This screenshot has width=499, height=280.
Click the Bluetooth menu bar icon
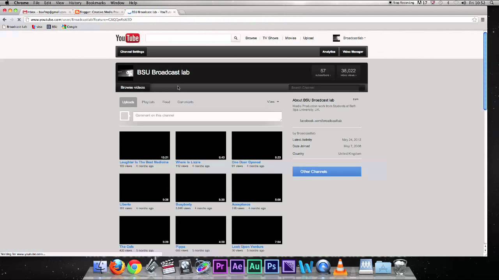(448, 3)
